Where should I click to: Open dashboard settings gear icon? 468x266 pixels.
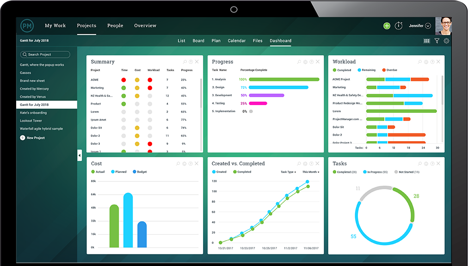[447, 41]
